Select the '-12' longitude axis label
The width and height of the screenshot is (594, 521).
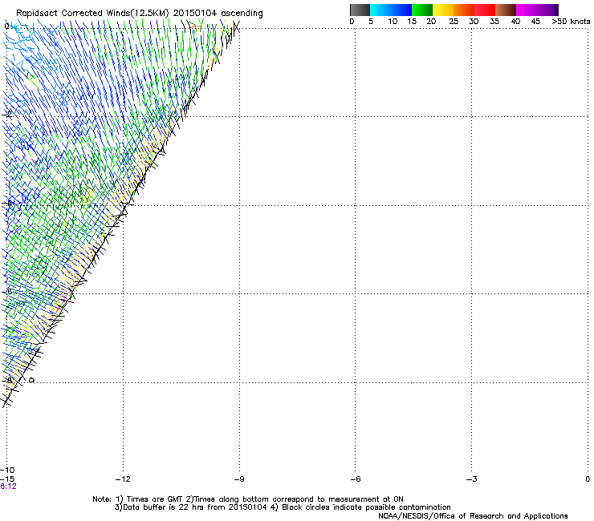click(x=123, y=479)
